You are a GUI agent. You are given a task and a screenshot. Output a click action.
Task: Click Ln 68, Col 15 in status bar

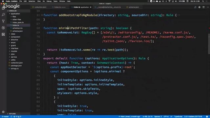click(147, 117)
